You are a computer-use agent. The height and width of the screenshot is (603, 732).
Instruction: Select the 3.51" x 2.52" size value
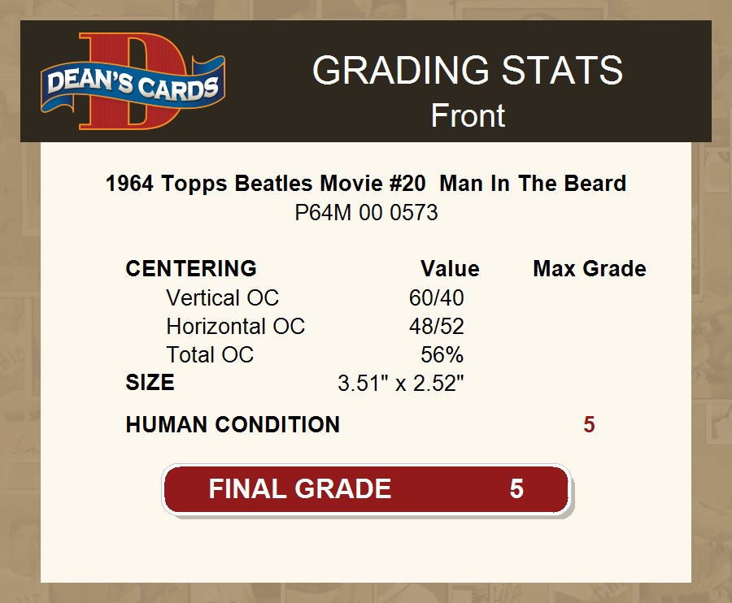coord(401,383)
